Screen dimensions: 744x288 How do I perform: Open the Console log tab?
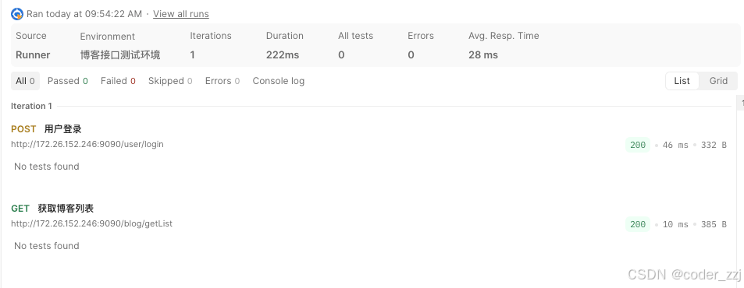(279, 81)
